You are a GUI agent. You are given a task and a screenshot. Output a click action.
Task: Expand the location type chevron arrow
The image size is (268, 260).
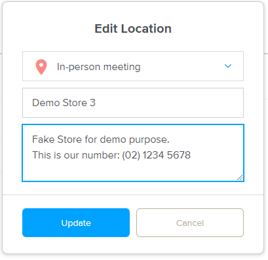click(x=228, y=66)
